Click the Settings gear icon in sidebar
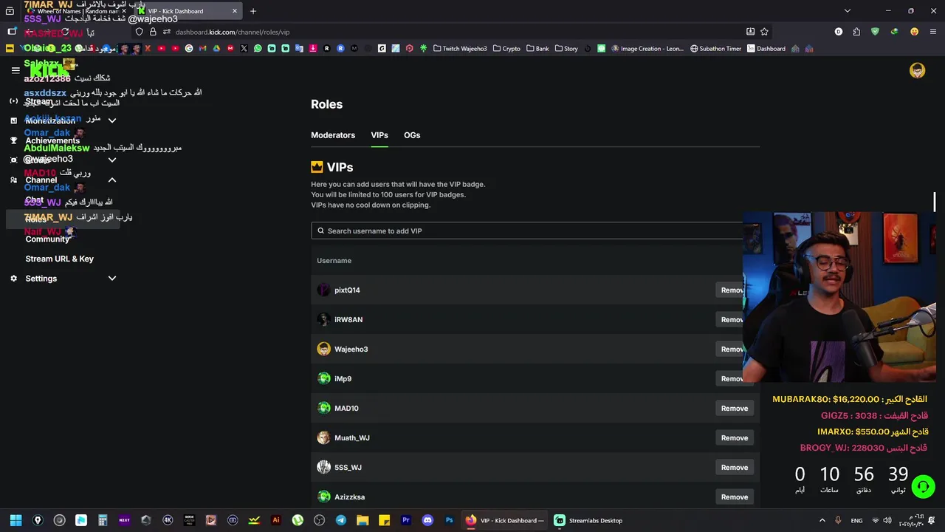This screenshot has height=532, width=945. (13, 279)
